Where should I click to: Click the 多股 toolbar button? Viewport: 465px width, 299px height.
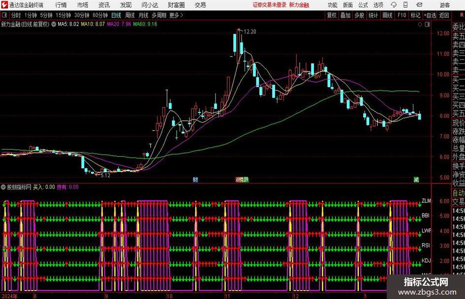tap(359, 15)
